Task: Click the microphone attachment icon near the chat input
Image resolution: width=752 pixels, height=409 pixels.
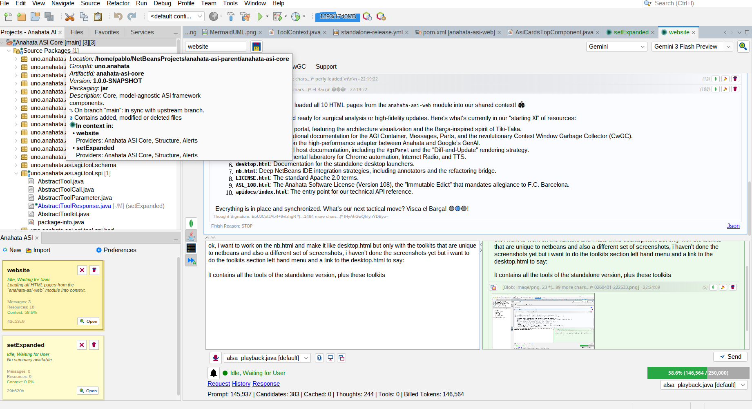Action: pyautogui.click(x=215, y=358)
